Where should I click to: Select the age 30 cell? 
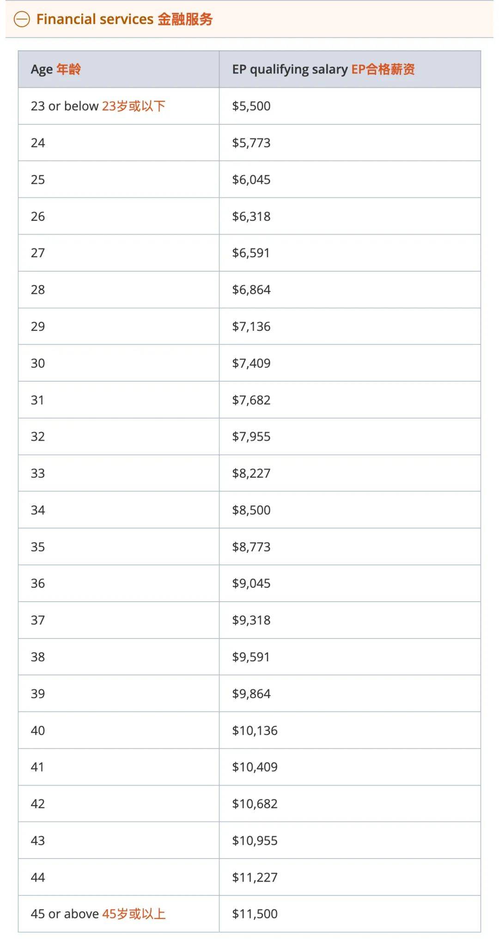[38, 363]
